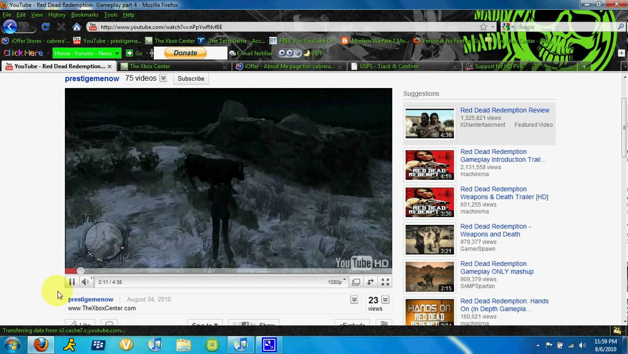Go to the Firefox Home icon
Image resolution: width=628 pixels, height=354 pixels.
tap(77, 27)
